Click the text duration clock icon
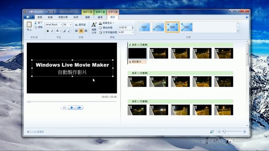This screenshot has width=269, height=151. (100, 32)
